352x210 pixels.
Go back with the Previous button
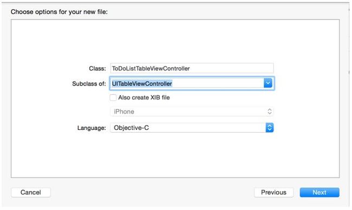click(x=273, y=193)
